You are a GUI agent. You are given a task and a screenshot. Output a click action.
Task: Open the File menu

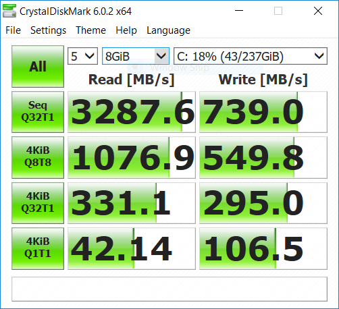(x=13, y=30)
